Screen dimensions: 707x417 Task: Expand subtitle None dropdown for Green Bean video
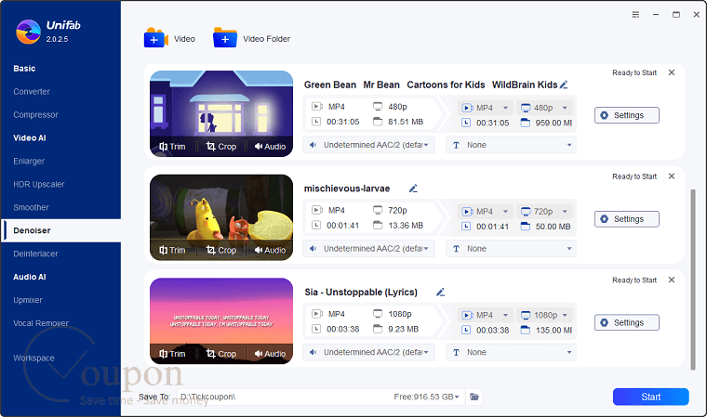click(x=512, y=145)
